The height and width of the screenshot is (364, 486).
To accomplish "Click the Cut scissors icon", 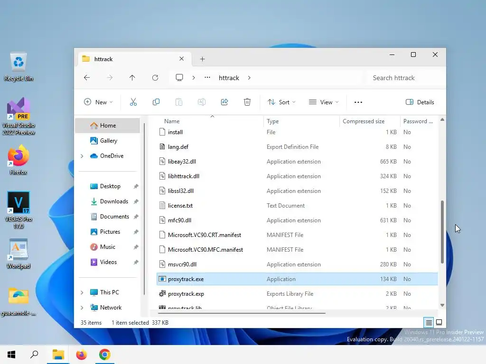I will 133,102.
